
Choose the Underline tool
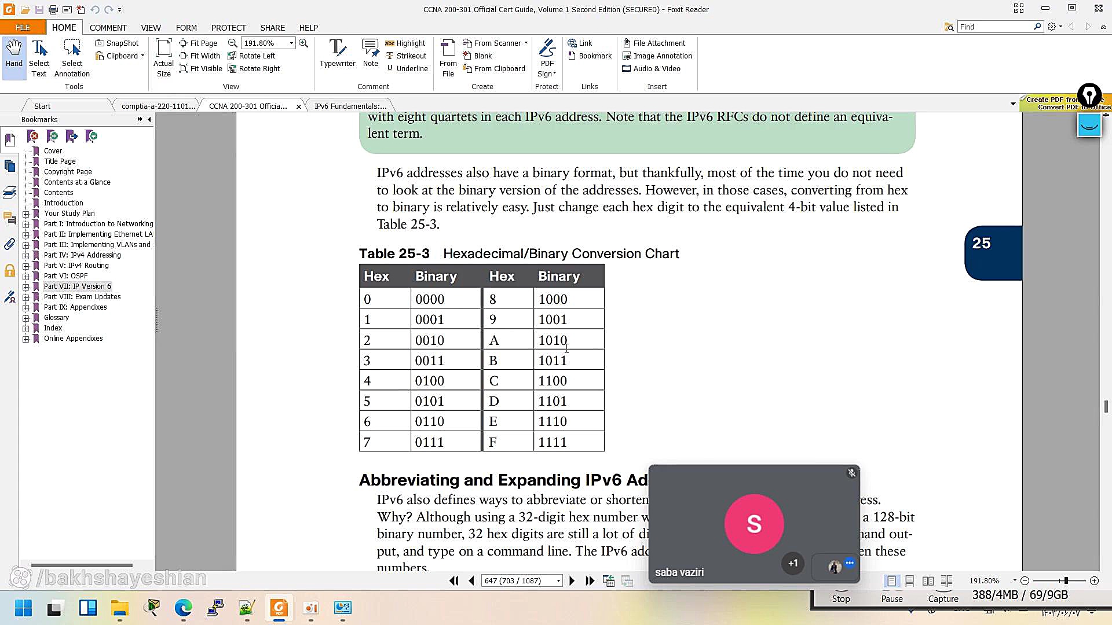[407, 68]
